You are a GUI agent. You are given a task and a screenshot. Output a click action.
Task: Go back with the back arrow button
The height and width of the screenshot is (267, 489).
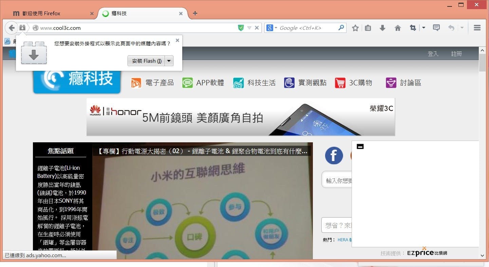coord(12,28)
